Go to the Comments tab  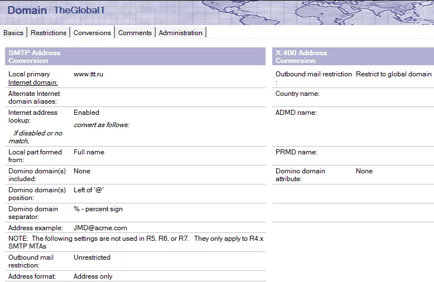134,33
